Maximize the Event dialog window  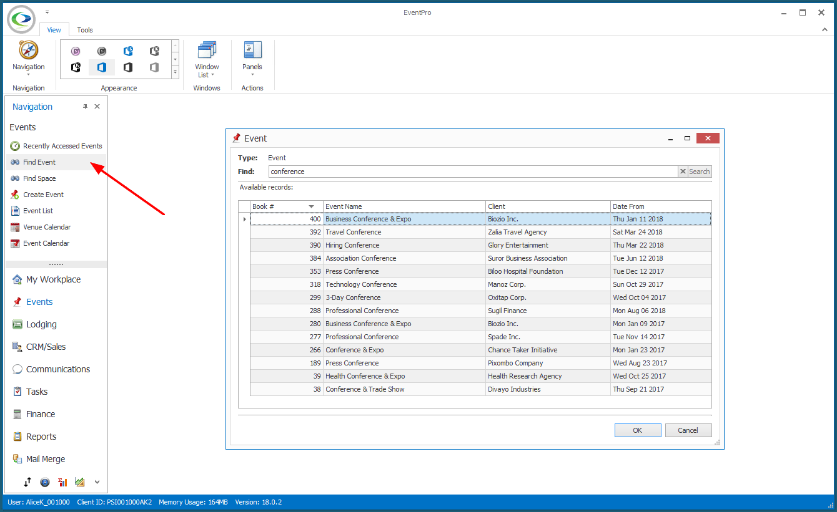point(687,138)
